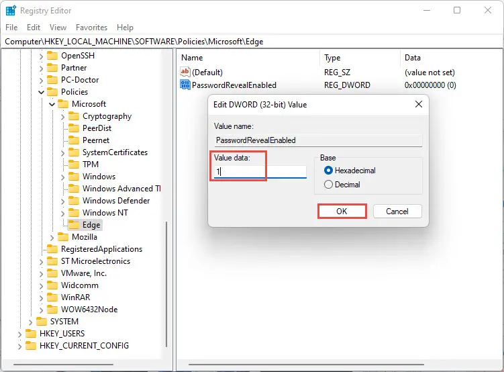504x372 pixels.
Task: Collapse the Policies tree node
Action: click(41, 92)
